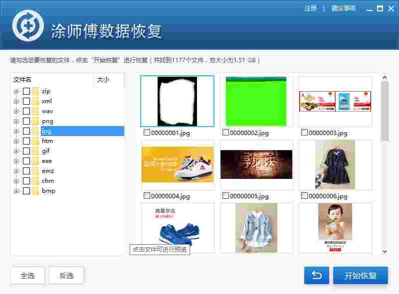
Task: Click the gif folder icon
Action: point(35,150)
